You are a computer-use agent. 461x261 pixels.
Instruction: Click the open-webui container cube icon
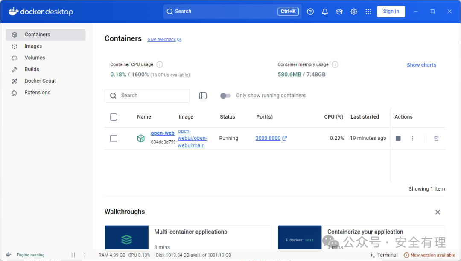coord(141,138)
